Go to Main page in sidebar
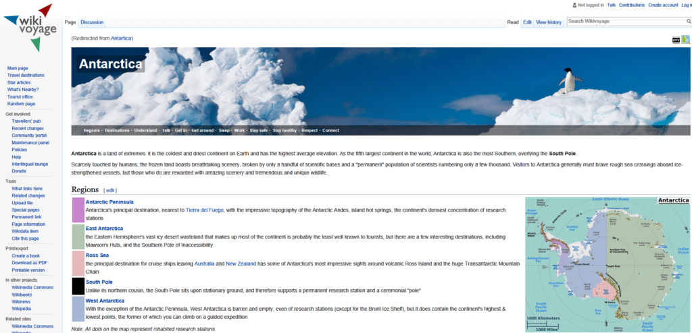 pyautogui.click(x=18, y=68)
